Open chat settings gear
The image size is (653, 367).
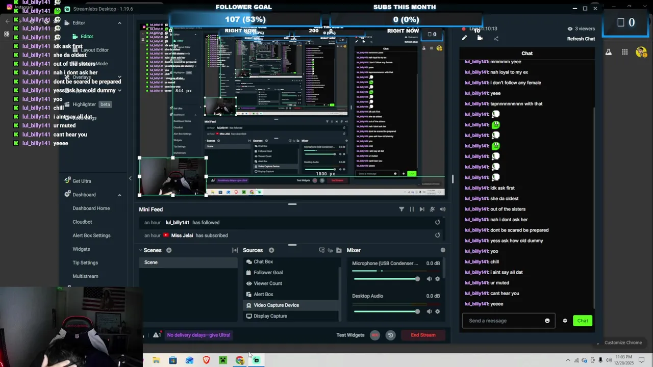(565, 321)
